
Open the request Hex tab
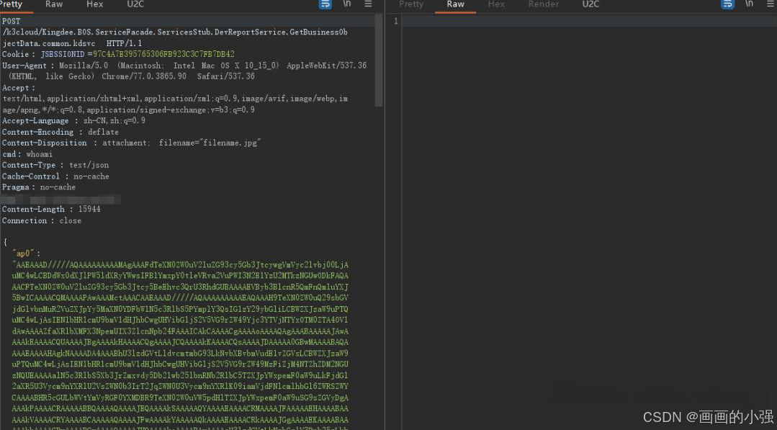[94, 4]
